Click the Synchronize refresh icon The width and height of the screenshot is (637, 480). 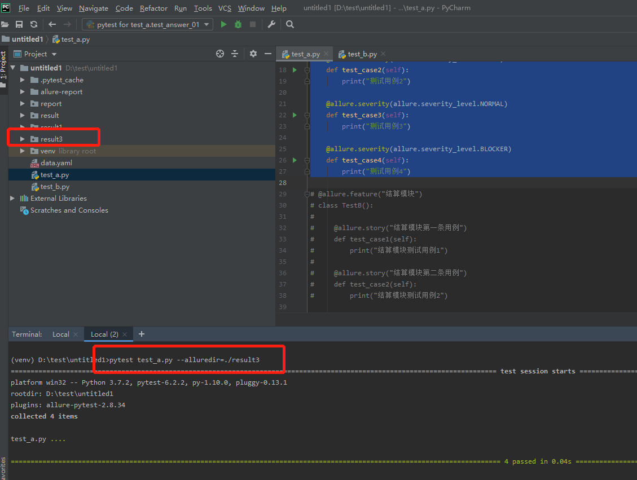tap(34, 24)
